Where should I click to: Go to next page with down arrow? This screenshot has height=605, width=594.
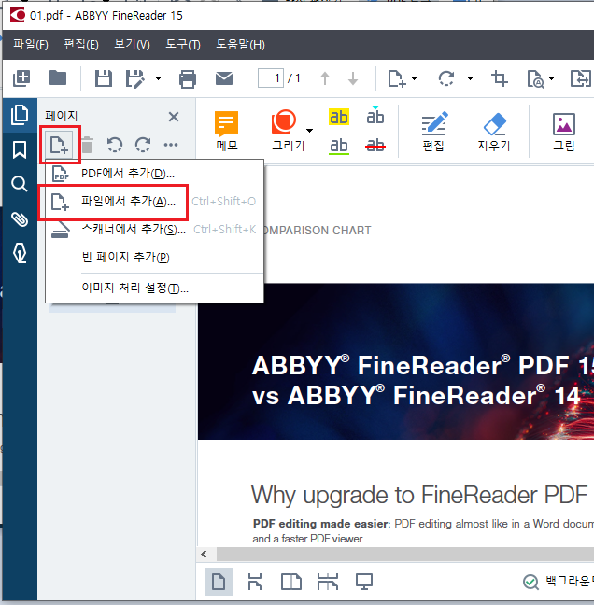(353, 78)
